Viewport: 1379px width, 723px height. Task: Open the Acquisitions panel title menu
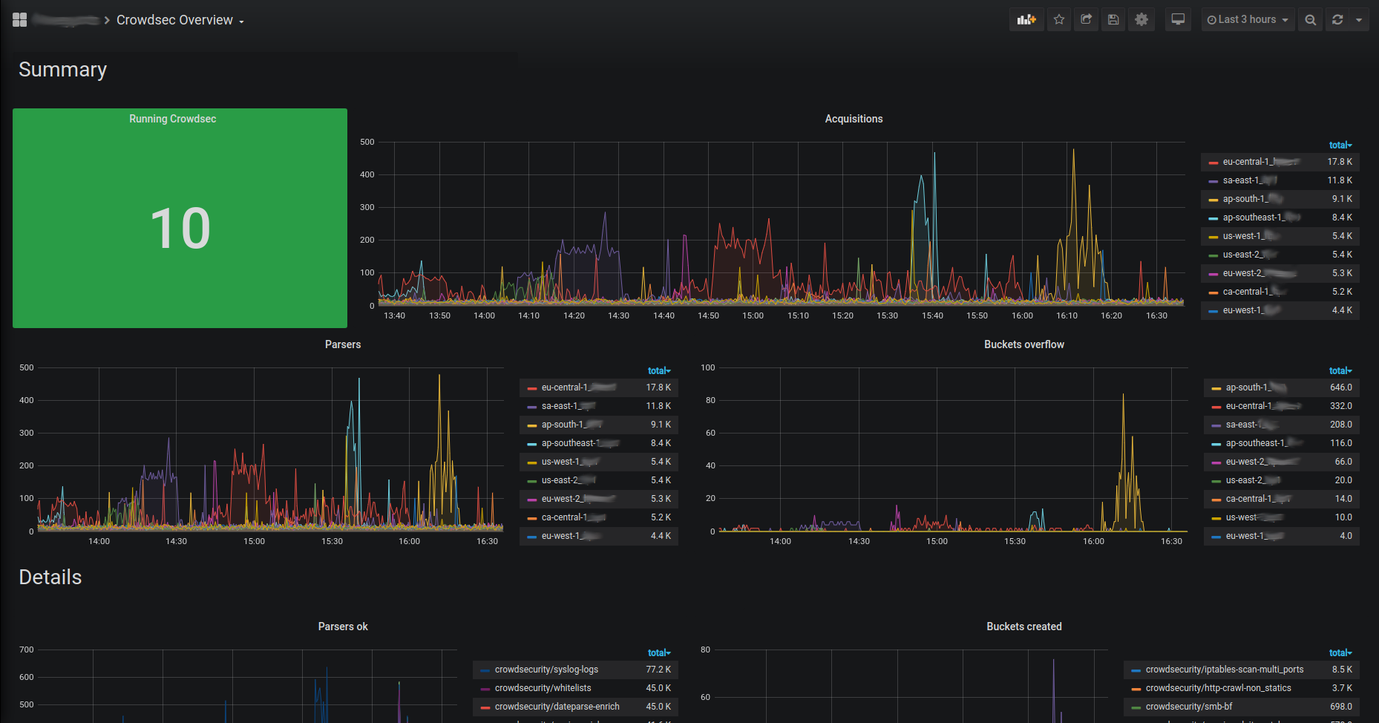click(854, 119)
